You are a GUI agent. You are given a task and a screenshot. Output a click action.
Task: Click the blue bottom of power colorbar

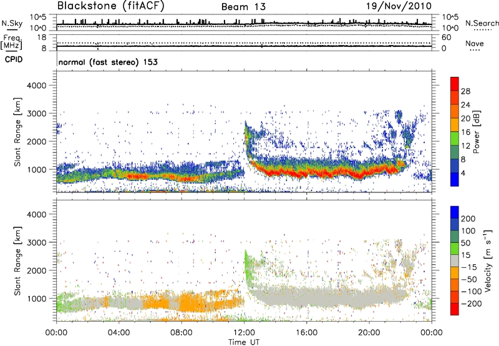tap(455, 179)
